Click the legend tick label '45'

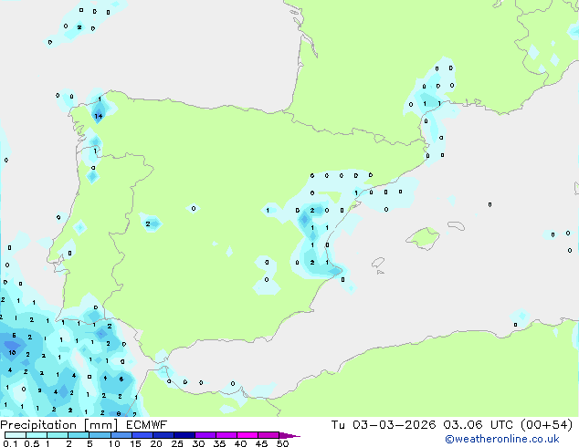(x=261, y=443)
